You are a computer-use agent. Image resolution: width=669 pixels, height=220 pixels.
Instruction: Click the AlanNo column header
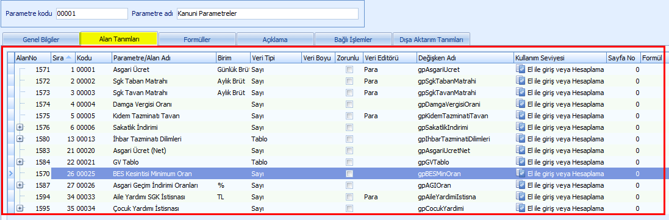32,57
